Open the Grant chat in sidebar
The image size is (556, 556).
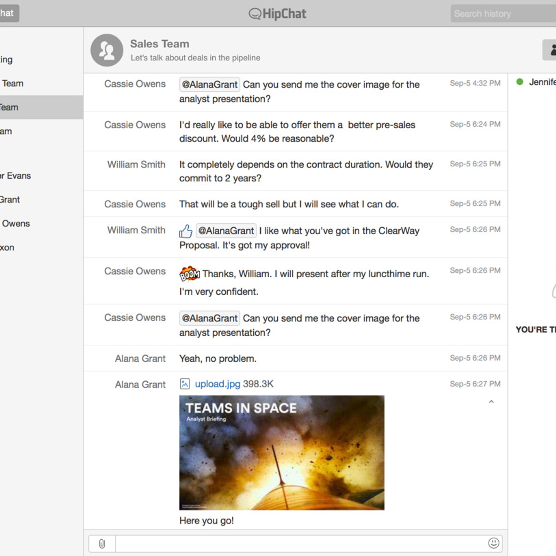tap(10, 199)
